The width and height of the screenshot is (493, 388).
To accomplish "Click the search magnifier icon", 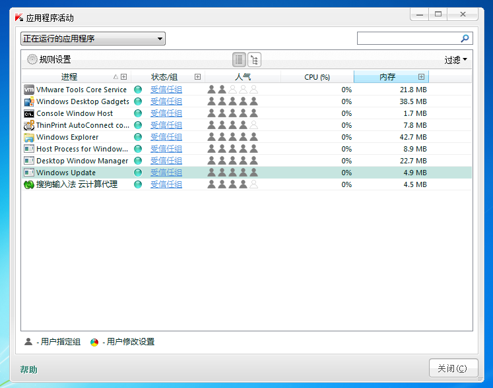I will tap(465, 39).
